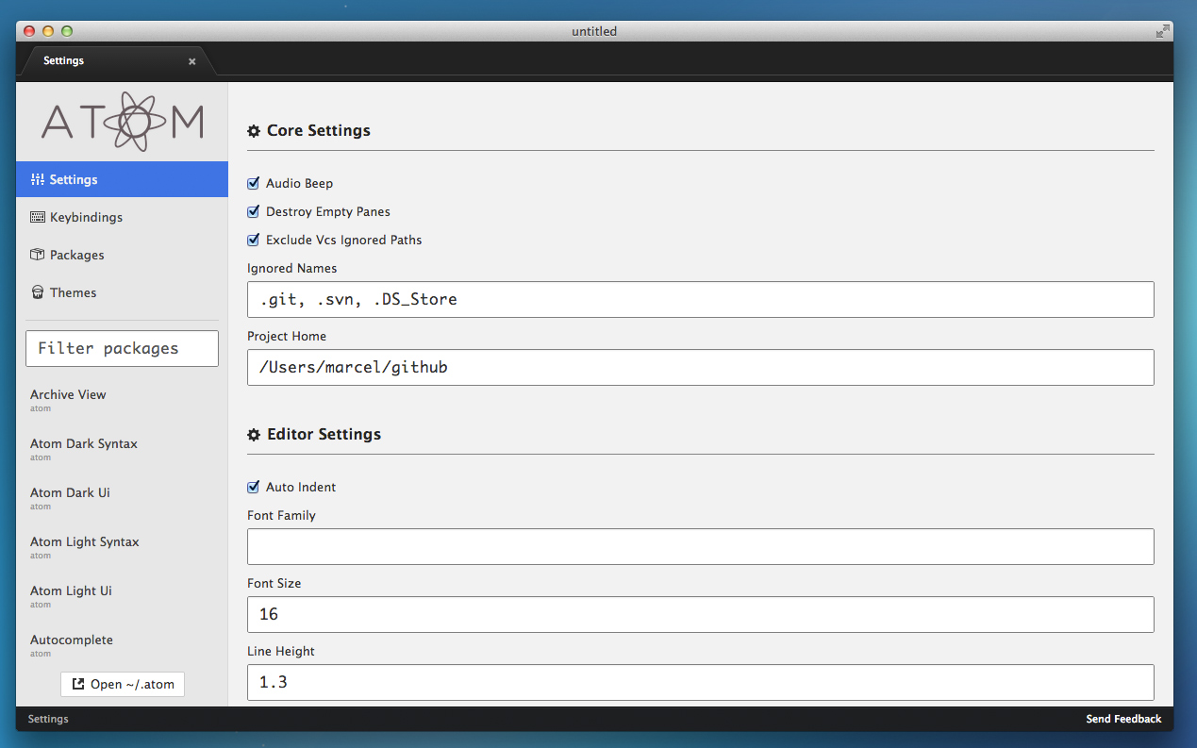This screenshot has height=748, width=1197.
Task: Click the Settings sliders icon
Action: [x=38, y=179]
